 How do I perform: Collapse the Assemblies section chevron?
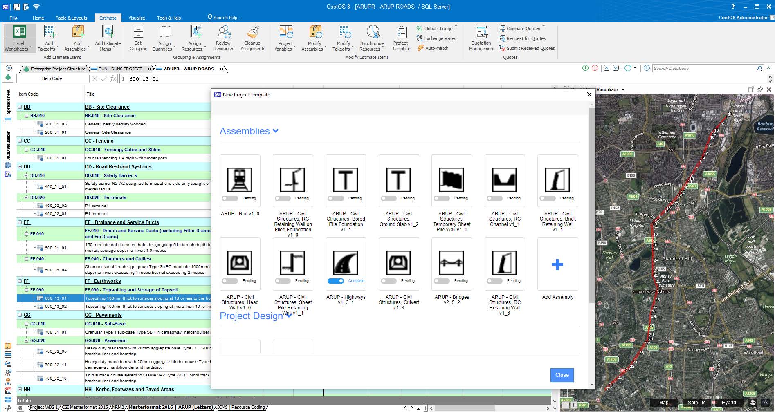coord(276,131)
